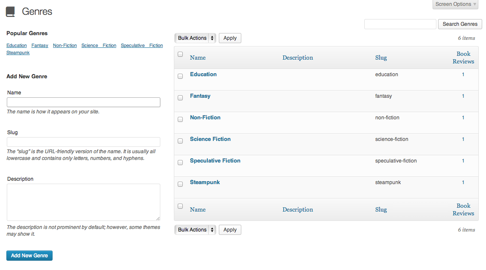Click the Search Genres button
The width and height of the screenshot is (486, 270).
(460, 24)
